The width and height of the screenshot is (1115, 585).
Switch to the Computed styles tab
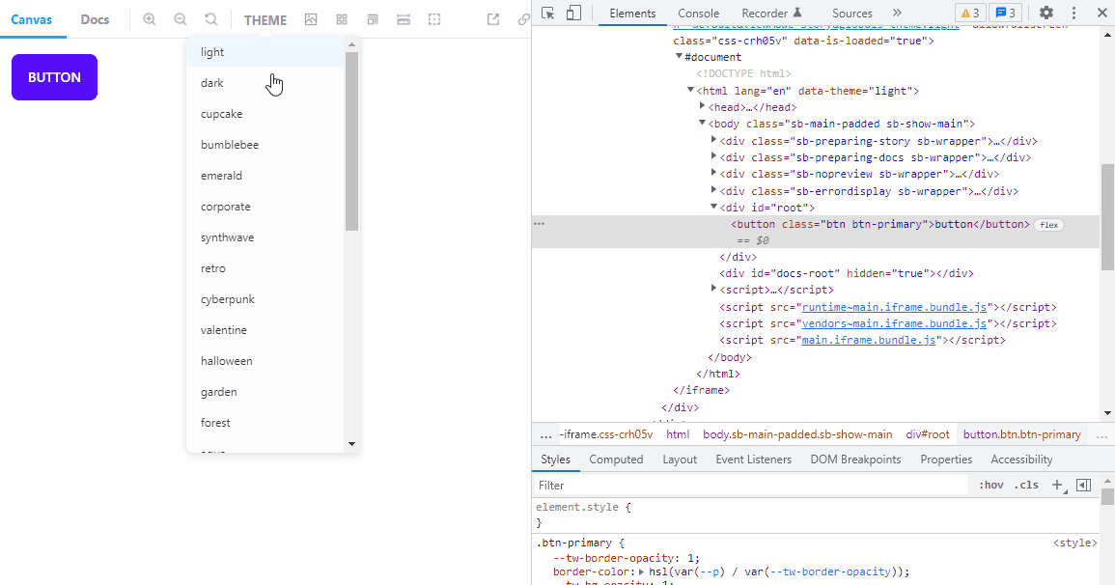coord(616,460)
